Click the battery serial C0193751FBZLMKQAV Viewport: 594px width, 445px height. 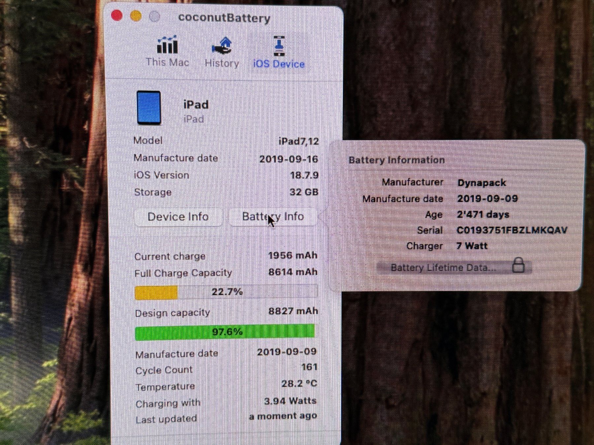tap(512, 230)
